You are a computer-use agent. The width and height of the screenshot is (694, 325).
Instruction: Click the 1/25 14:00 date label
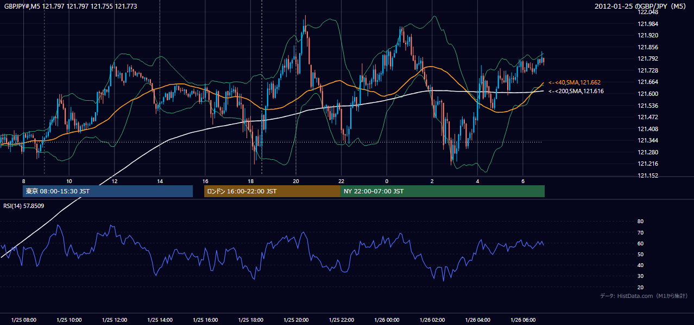tap(160, 320)
